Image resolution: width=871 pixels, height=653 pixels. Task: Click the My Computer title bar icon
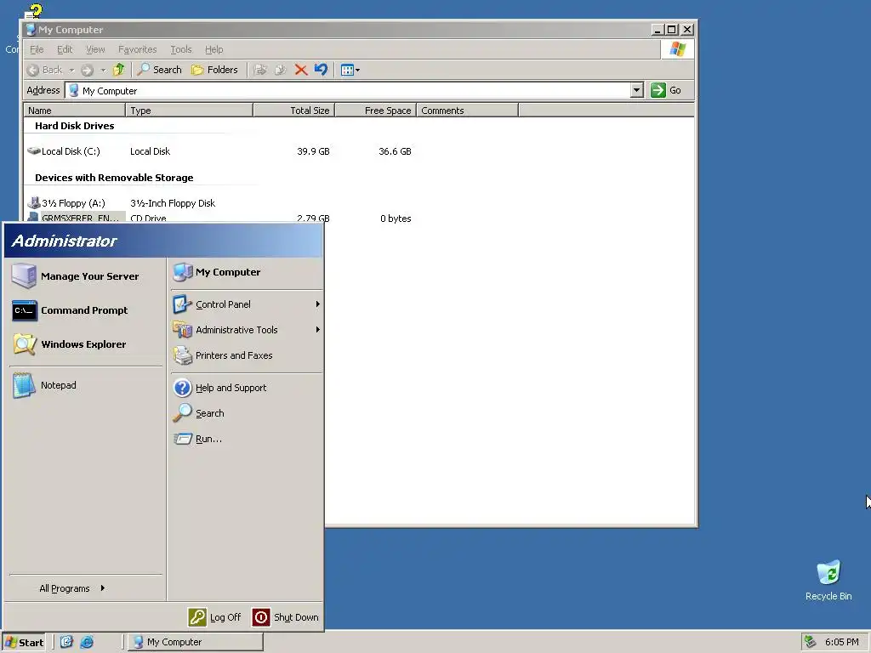click(x=31, y=30)
